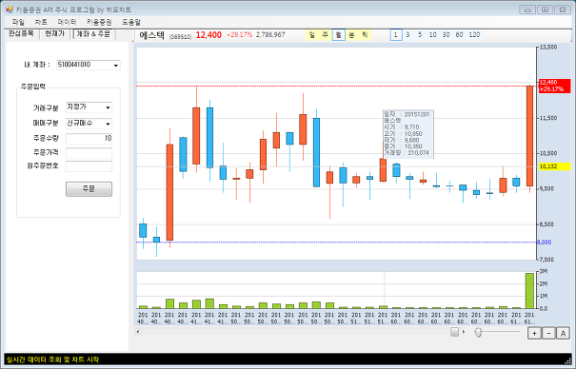This screenshot has width=576, height=369.
Task: Open the 파일 menu
Action: pyautogui.click(x=18, y=22)
